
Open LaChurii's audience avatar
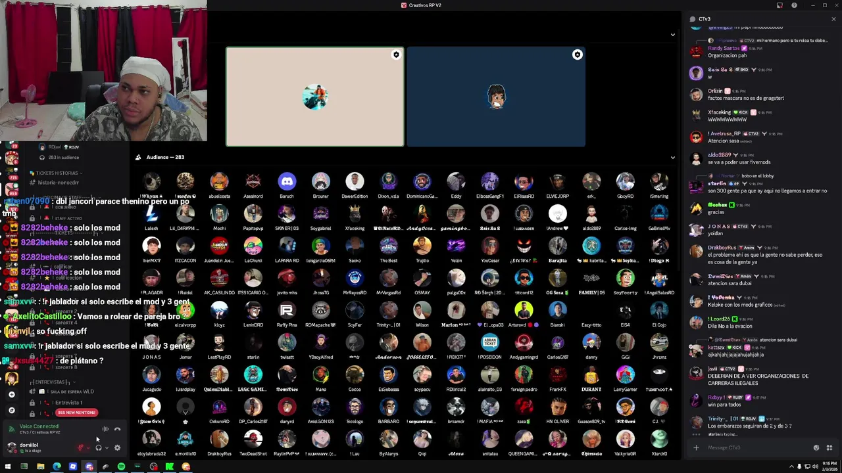(x=253, y=246)
